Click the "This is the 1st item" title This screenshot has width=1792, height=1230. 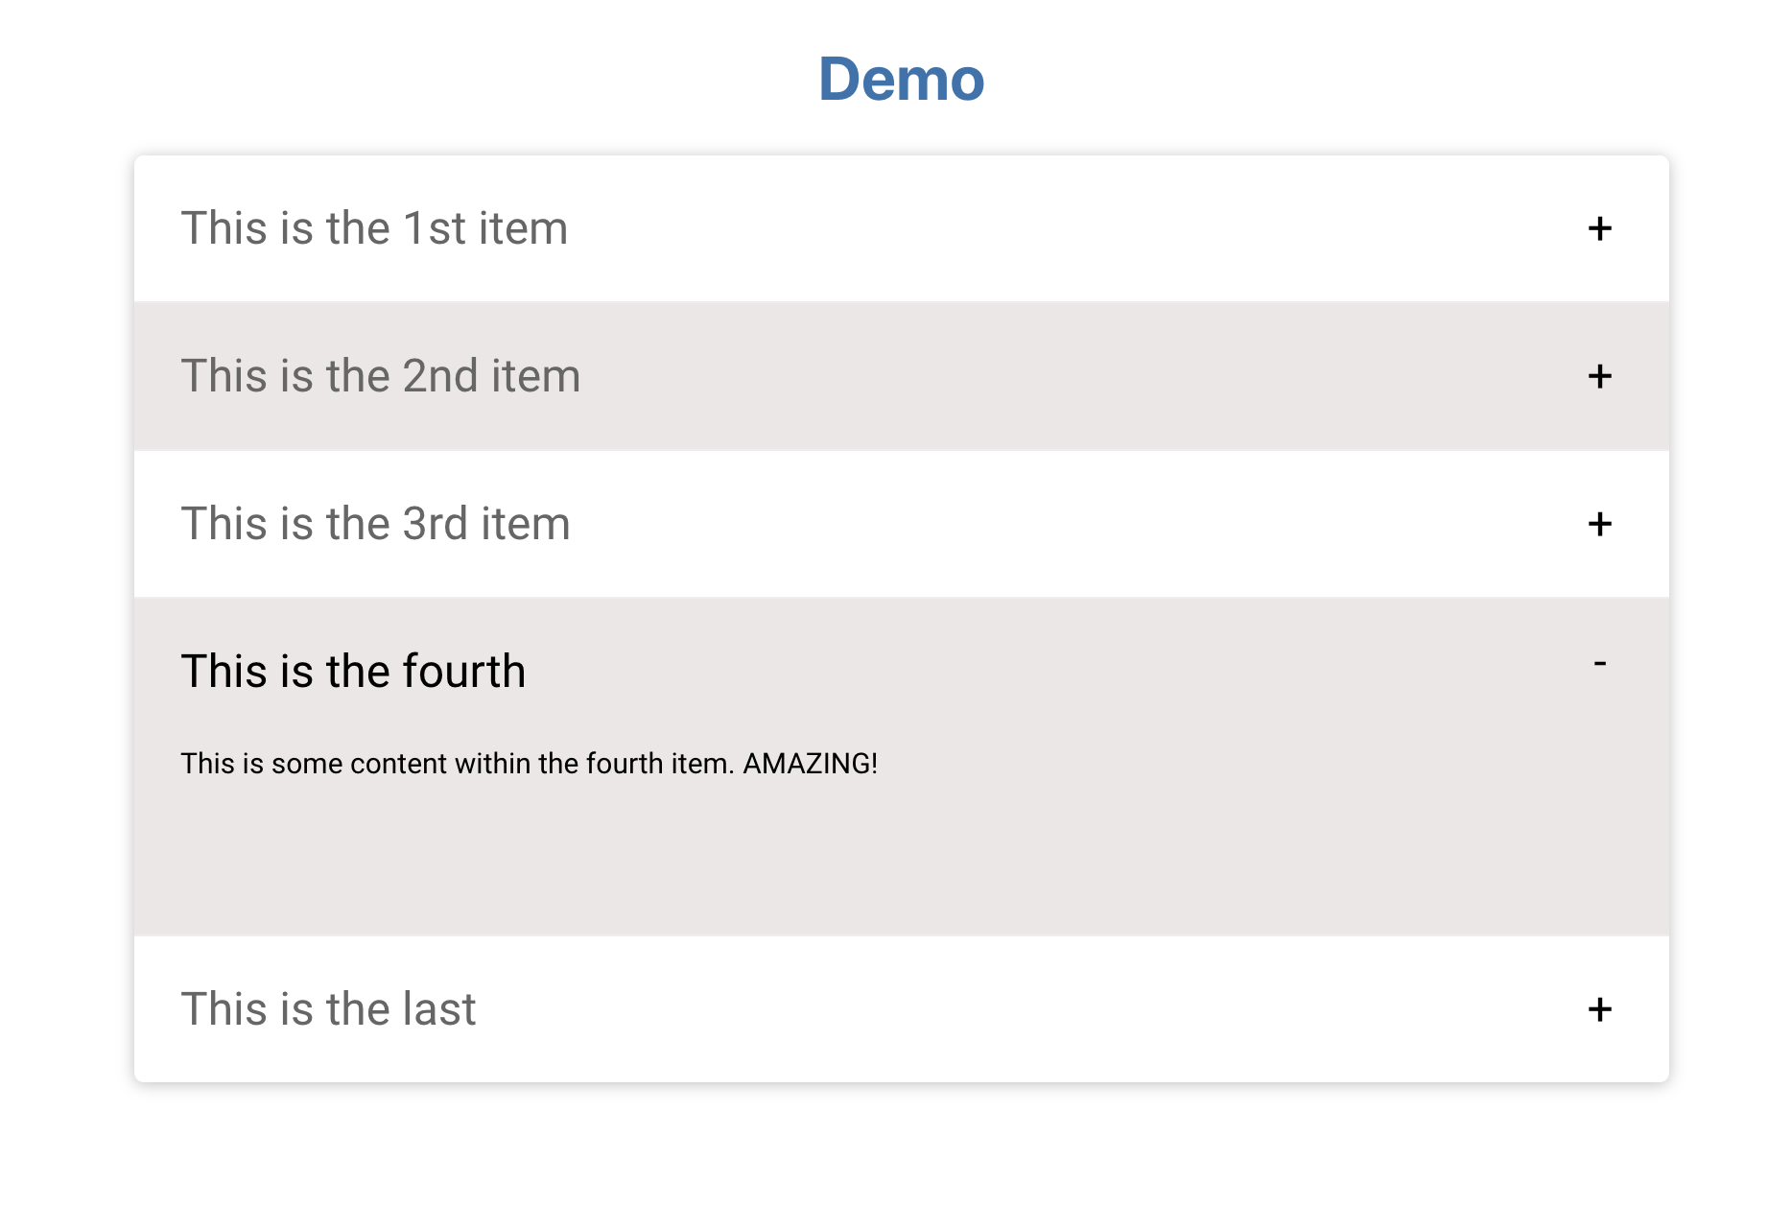click(x=374, y=229)
